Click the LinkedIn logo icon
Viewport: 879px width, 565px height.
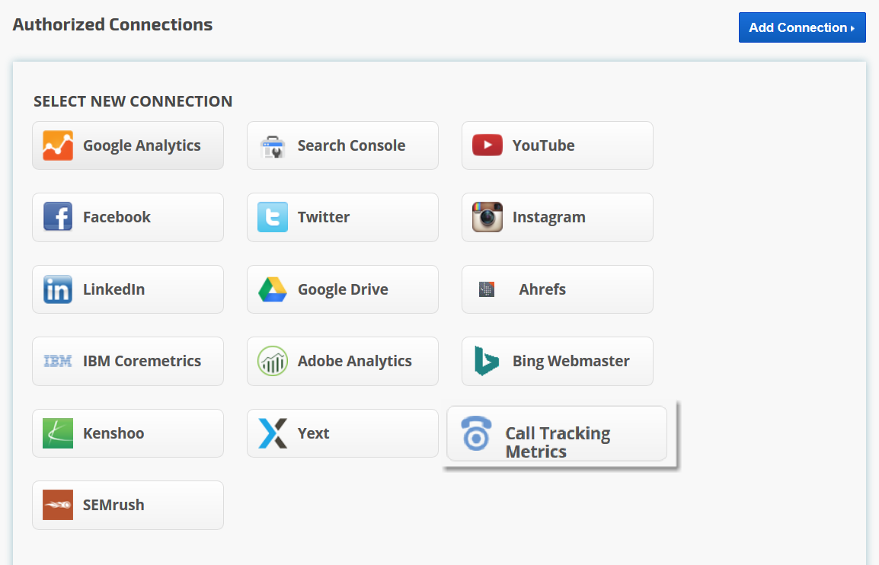click(x=58, y=289)
